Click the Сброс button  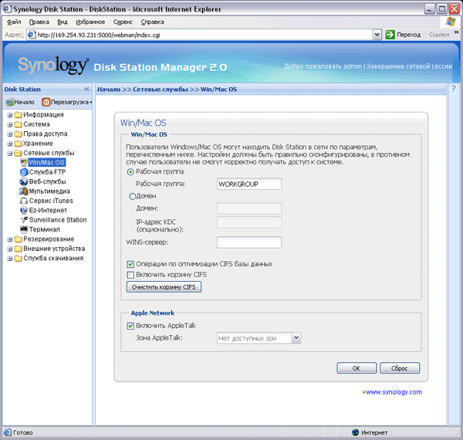(400, 368)
